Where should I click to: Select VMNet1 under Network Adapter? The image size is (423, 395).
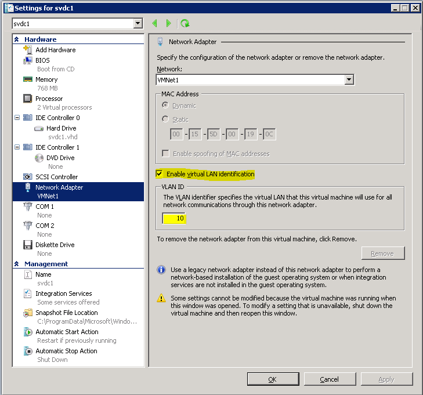tap(48, 196)
